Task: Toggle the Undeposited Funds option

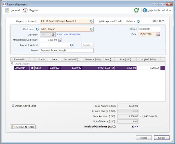Action: coord(100,21)
